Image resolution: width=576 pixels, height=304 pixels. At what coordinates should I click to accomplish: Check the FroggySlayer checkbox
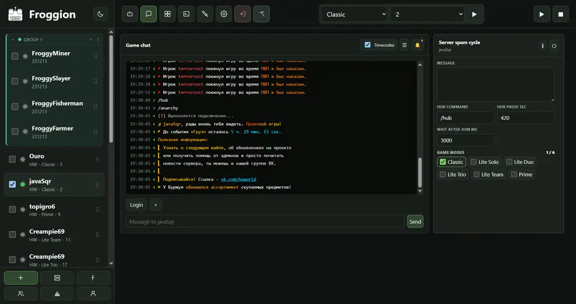tap(14, 81)
